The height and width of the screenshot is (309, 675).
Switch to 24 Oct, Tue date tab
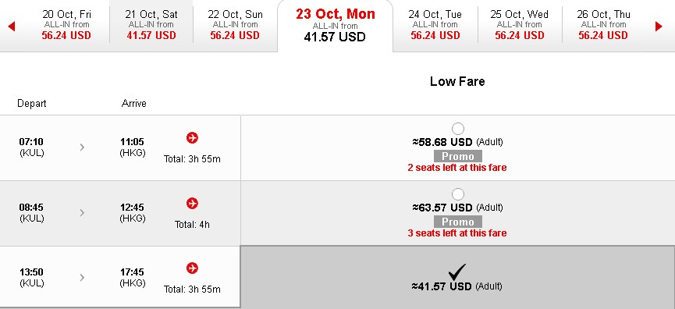tap(435, 24)
